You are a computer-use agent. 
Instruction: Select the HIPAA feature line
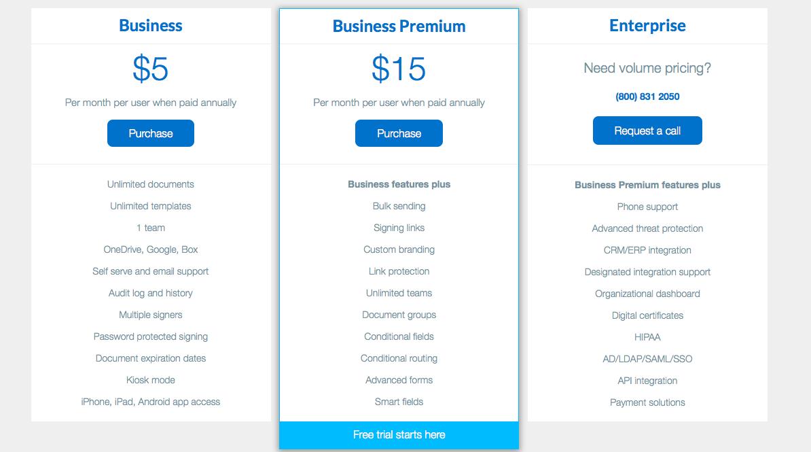[647, 337]
